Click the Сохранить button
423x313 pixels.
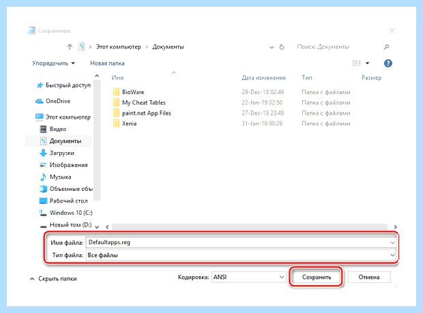pos(316,277)
